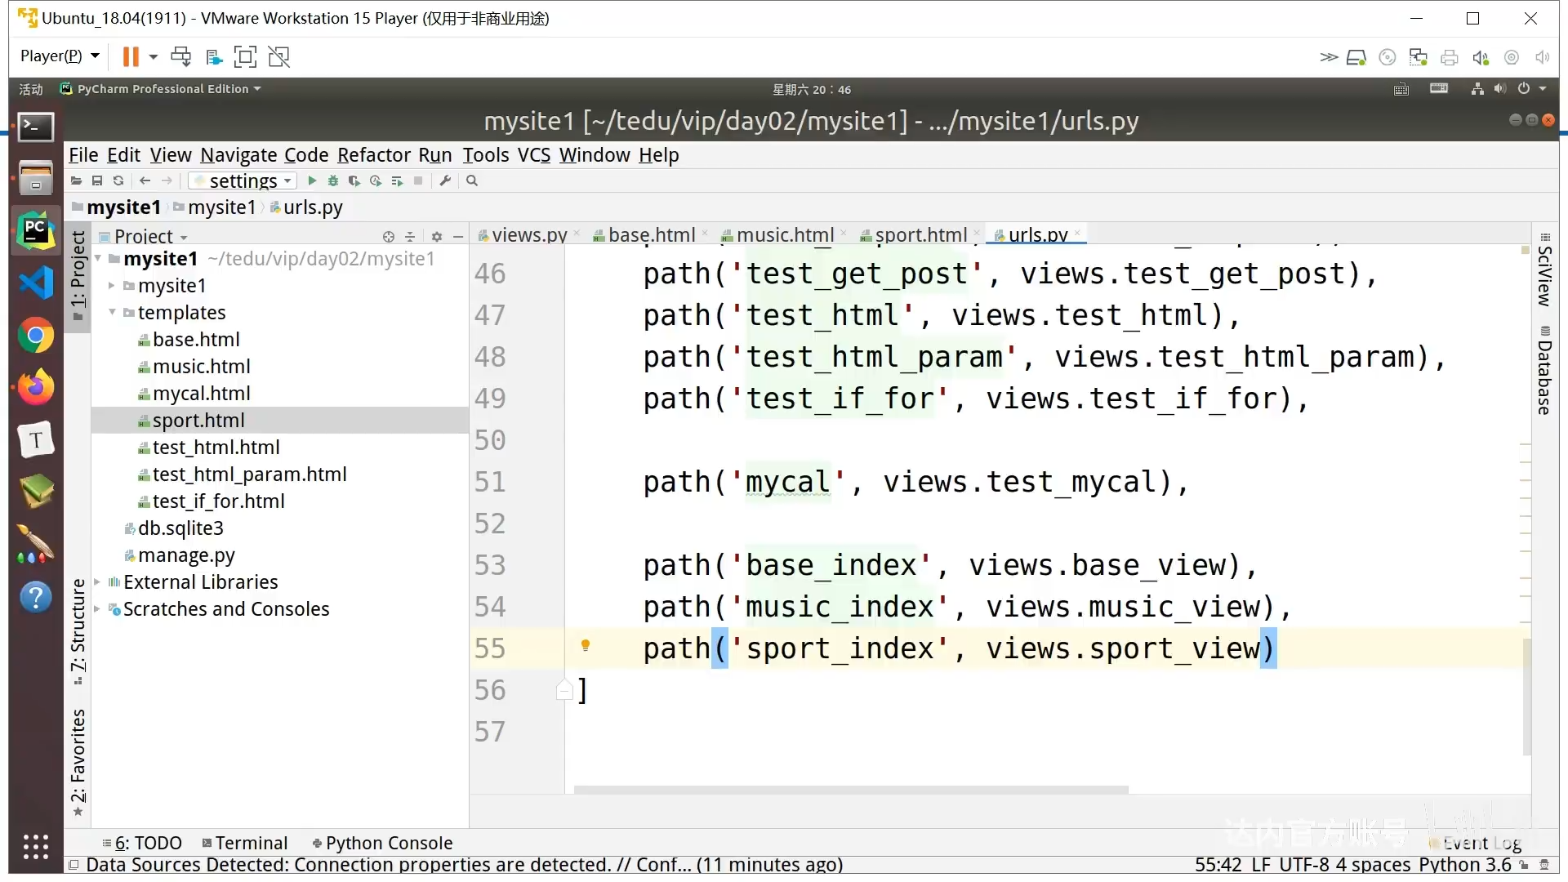Click the scroll-from-source crosshair icon in Project panel

point(389,237)
